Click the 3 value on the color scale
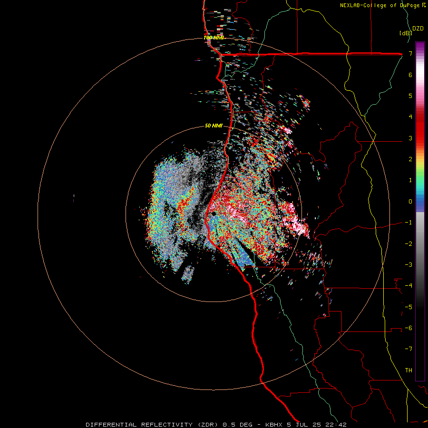Viewport: 428px width, 428px height. (410, 138)
